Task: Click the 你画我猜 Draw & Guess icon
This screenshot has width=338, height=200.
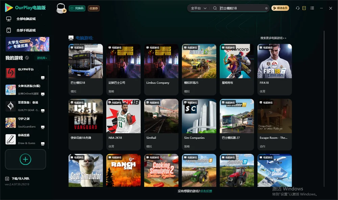Action: [10, 139]
